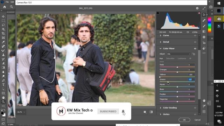This screenshot has width=224, height=126.
Task: Select the Red Eye removal tool
Action: point(204,43)
